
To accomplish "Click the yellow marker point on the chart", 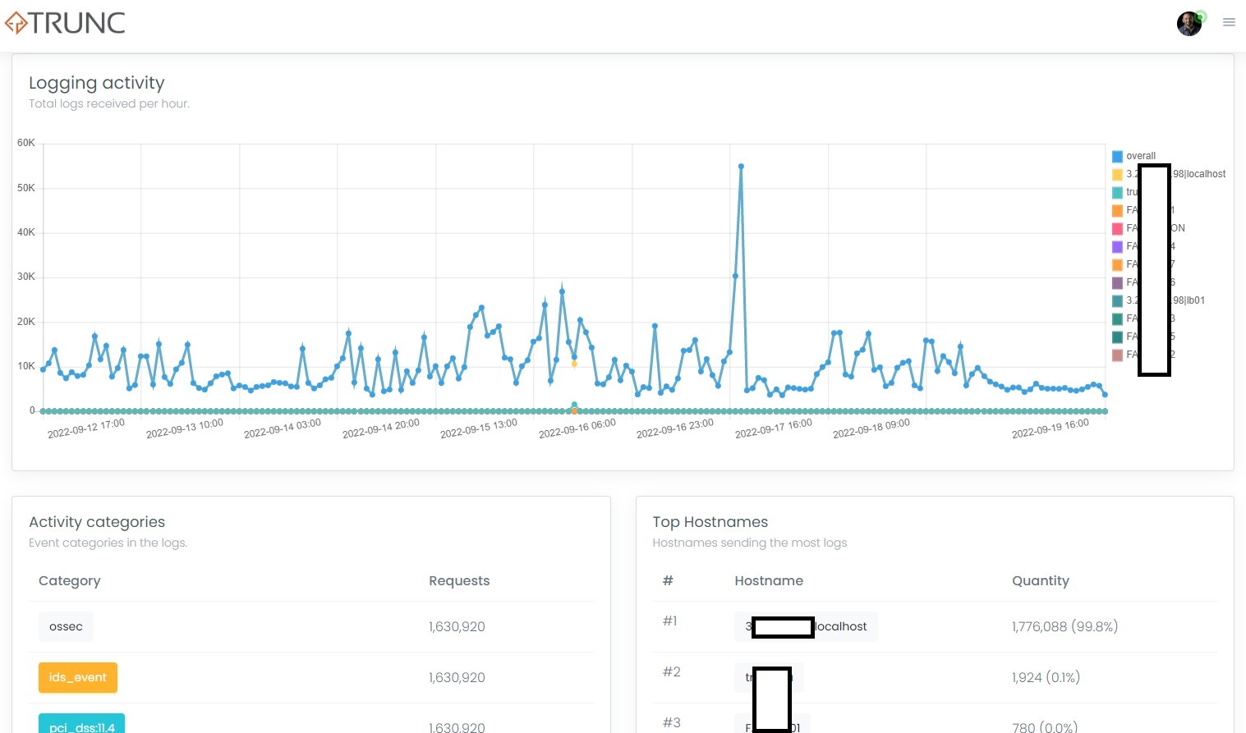I will coord(574,363).
